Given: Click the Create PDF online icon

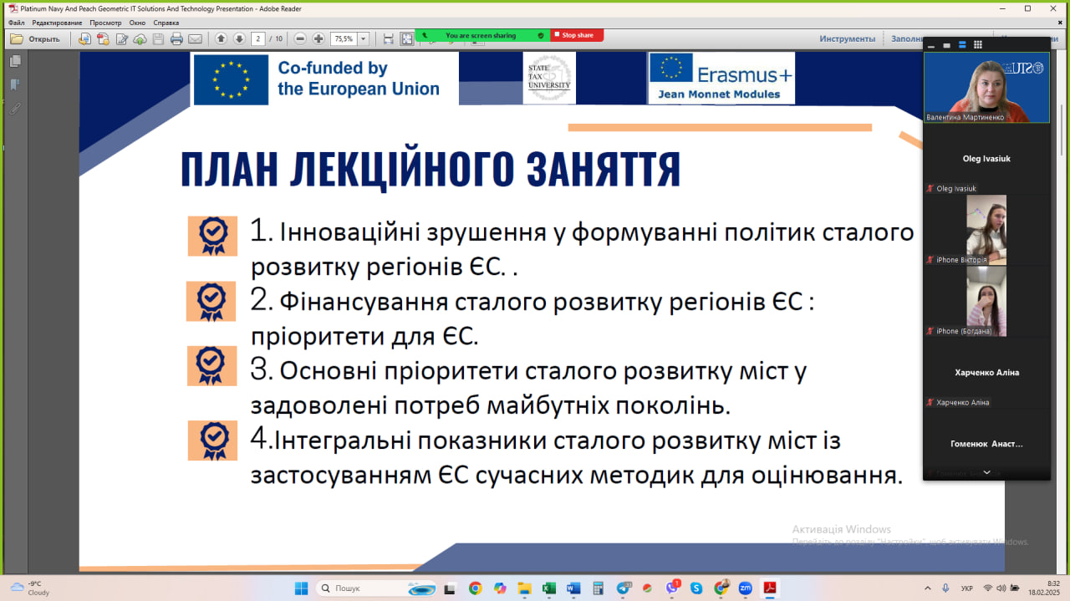Looking at the screenshot, I should point(84,38).
